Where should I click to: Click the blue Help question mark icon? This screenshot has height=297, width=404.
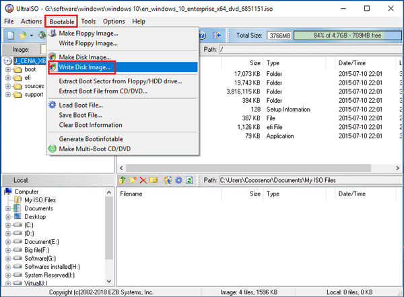[x=203, y=35]
